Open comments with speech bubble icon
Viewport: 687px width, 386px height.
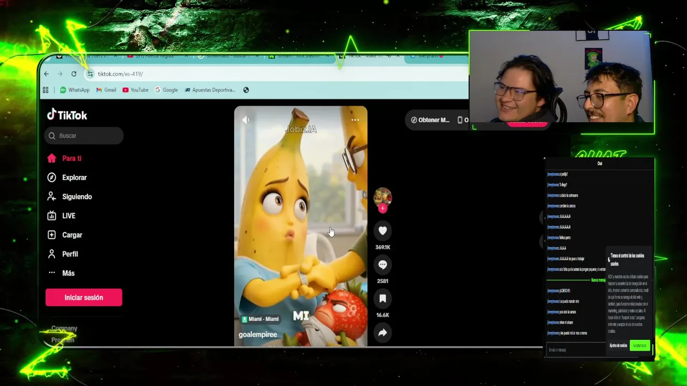(383, 264)
